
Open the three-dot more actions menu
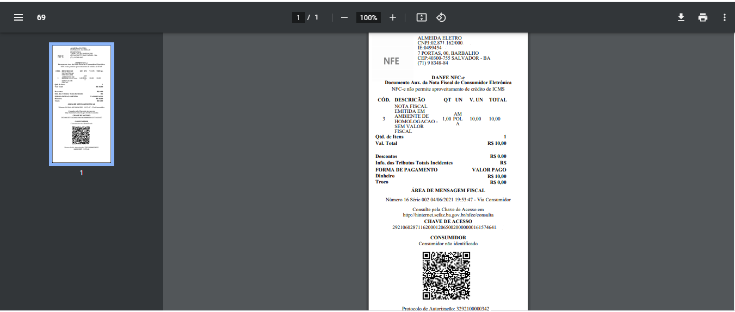pos(724,17)
